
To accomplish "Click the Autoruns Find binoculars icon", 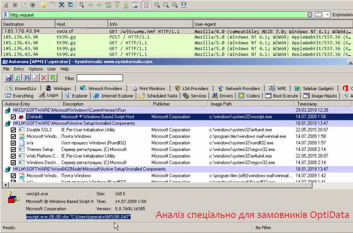I will tap(26, 78).
